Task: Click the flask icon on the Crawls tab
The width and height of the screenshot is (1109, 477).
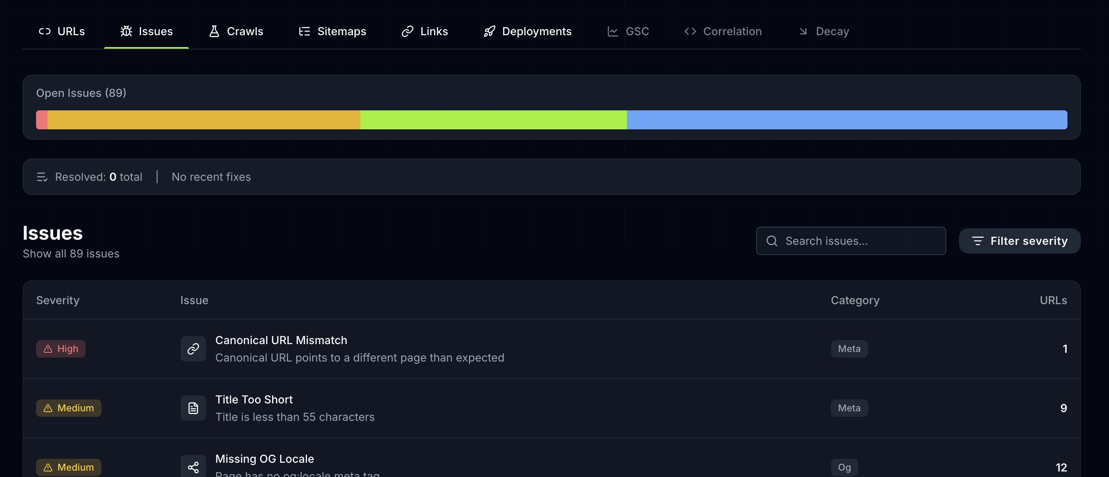Action: [214, 31]
